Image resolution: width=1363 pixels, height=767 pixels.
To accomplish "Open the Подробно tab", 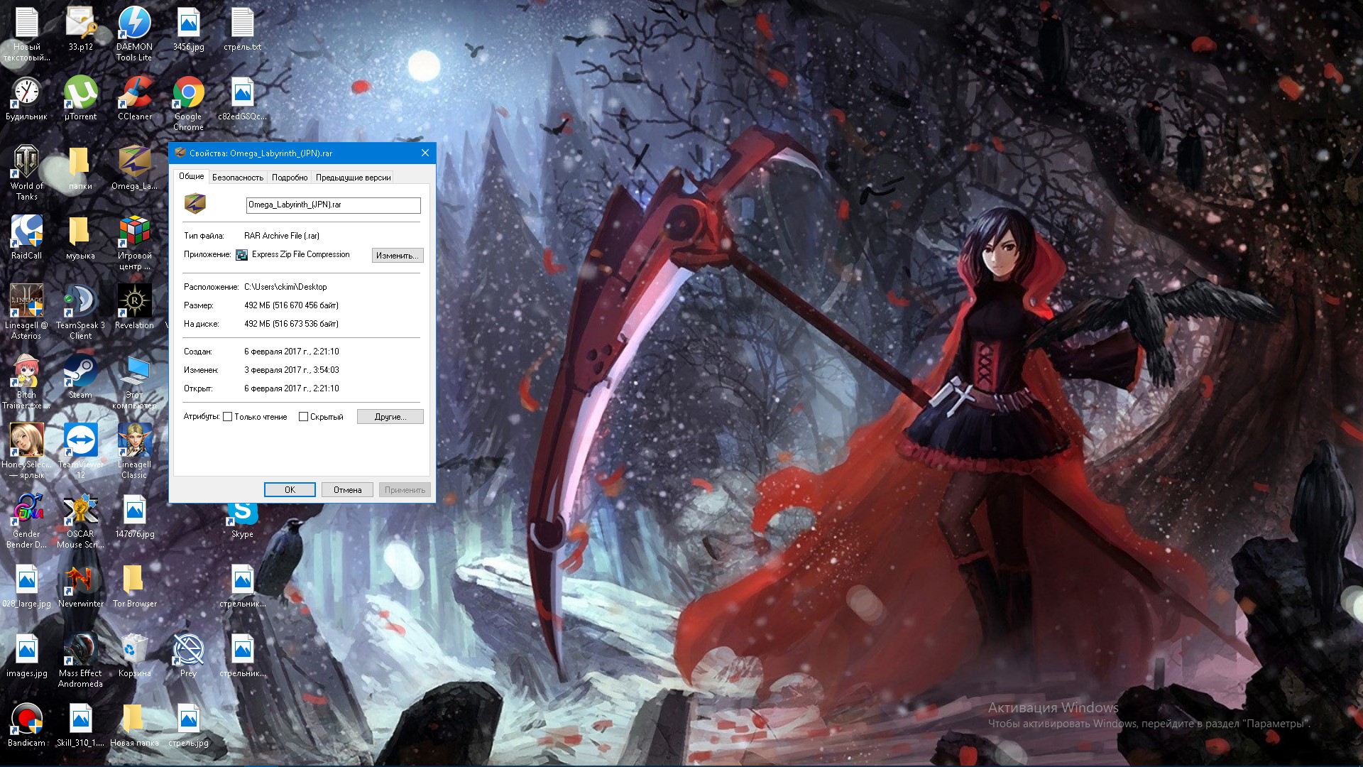I will [290, 178].
